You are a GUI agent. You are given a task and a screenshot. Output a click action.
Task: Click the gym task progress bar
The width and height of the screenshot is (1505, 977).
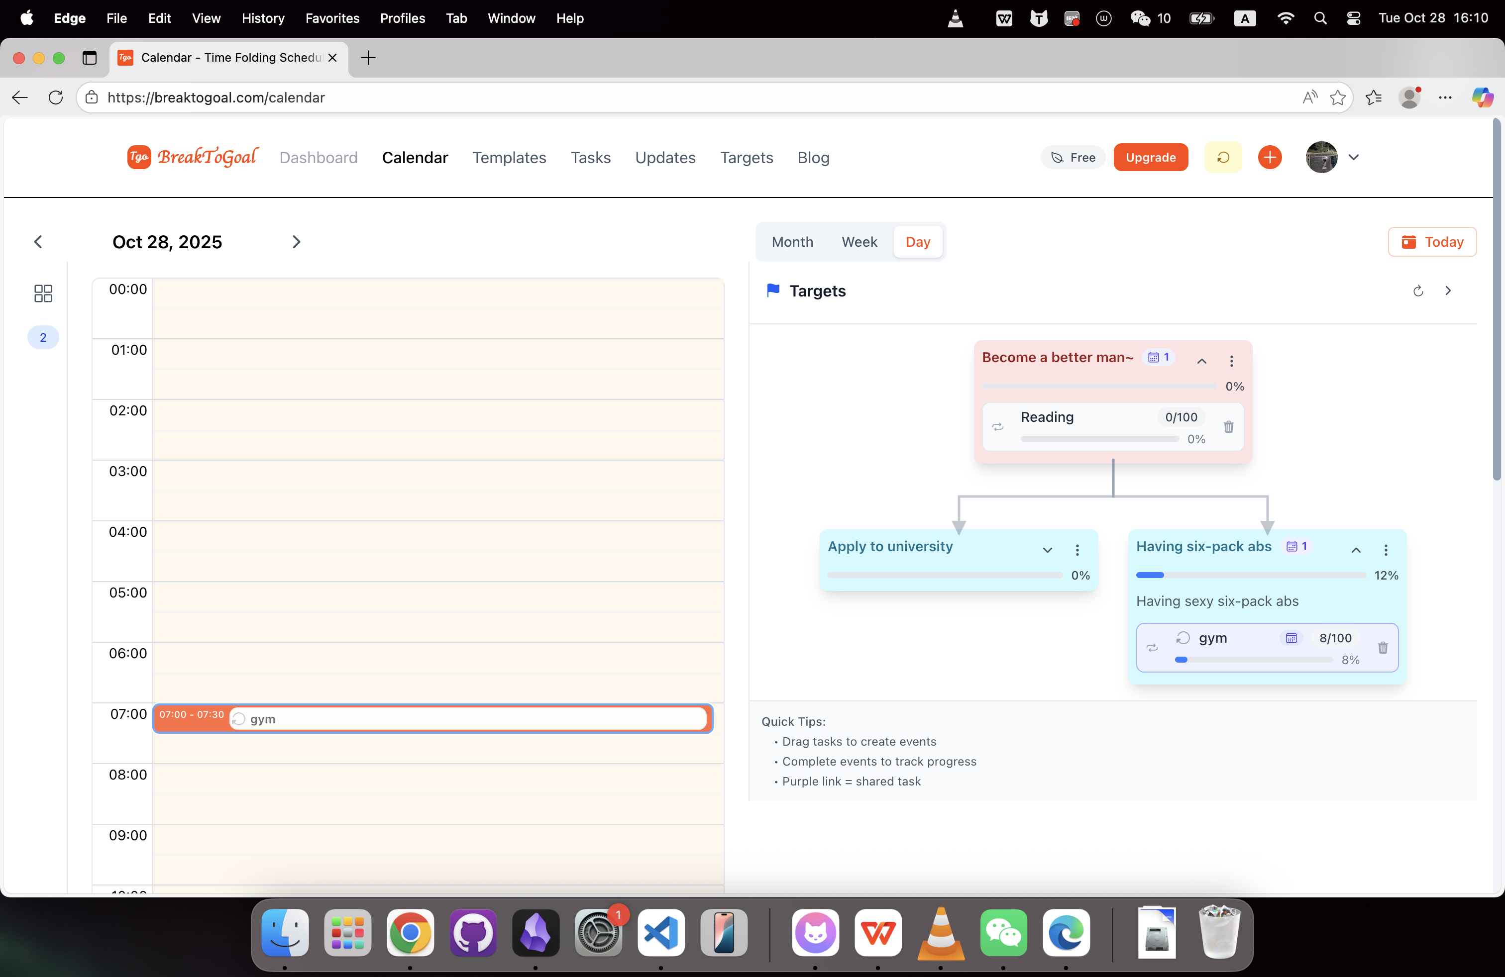1253,660
